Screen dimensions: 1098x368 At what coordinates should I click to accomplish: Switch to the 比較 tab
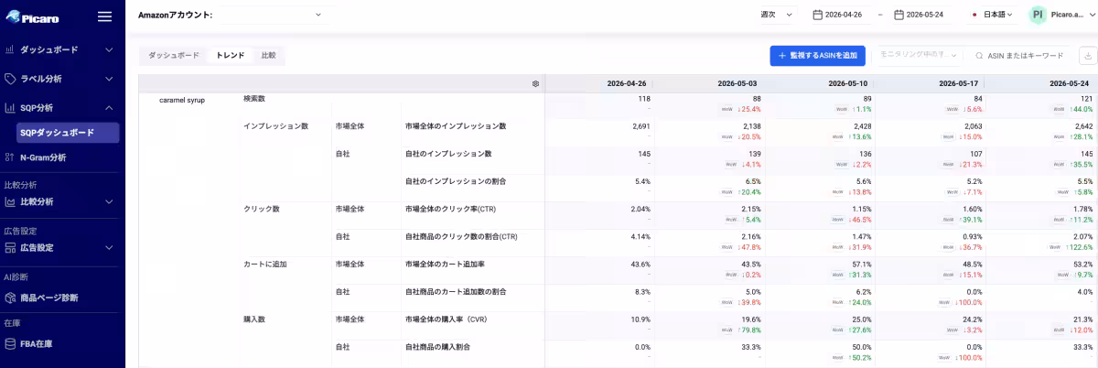pos(268,56)
